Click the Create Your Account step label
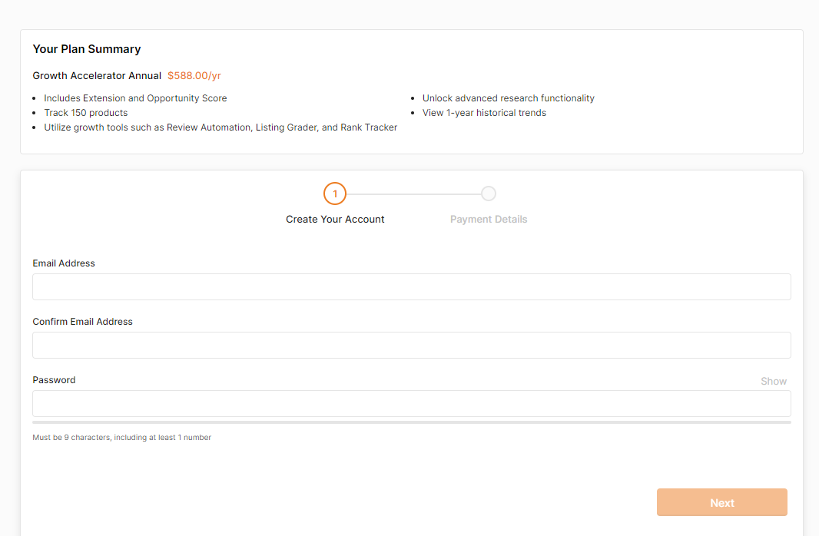This screenshot has width=819, height=536. click(x=335, y=219)
